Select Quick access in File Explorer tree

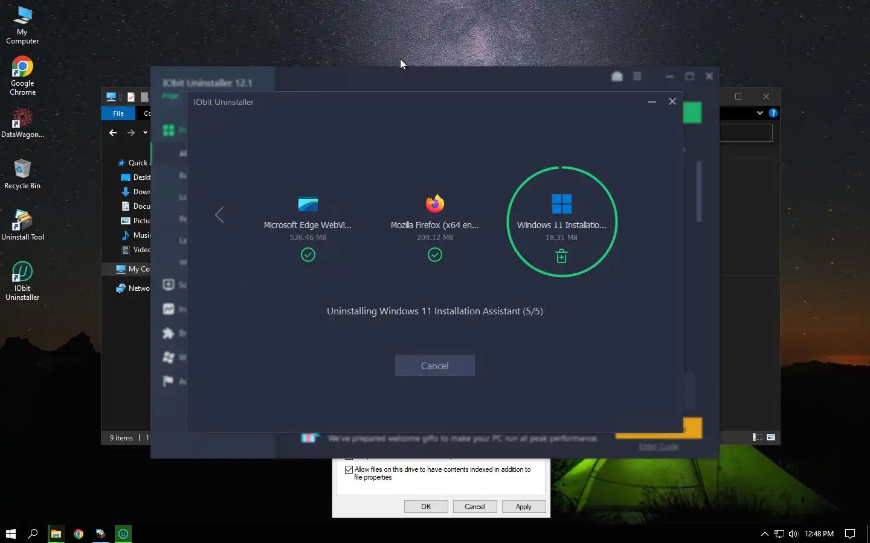click(x=133, y=163)
